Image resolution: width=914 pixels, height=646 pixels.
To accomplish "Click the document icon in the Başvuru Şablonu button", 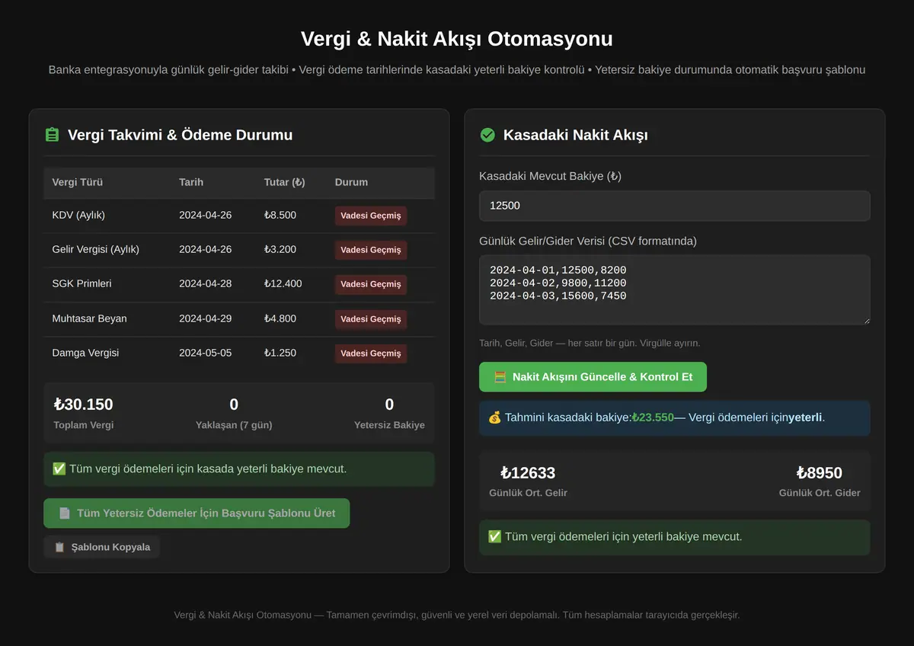I will pyautogui.click(x=64, y=513).
